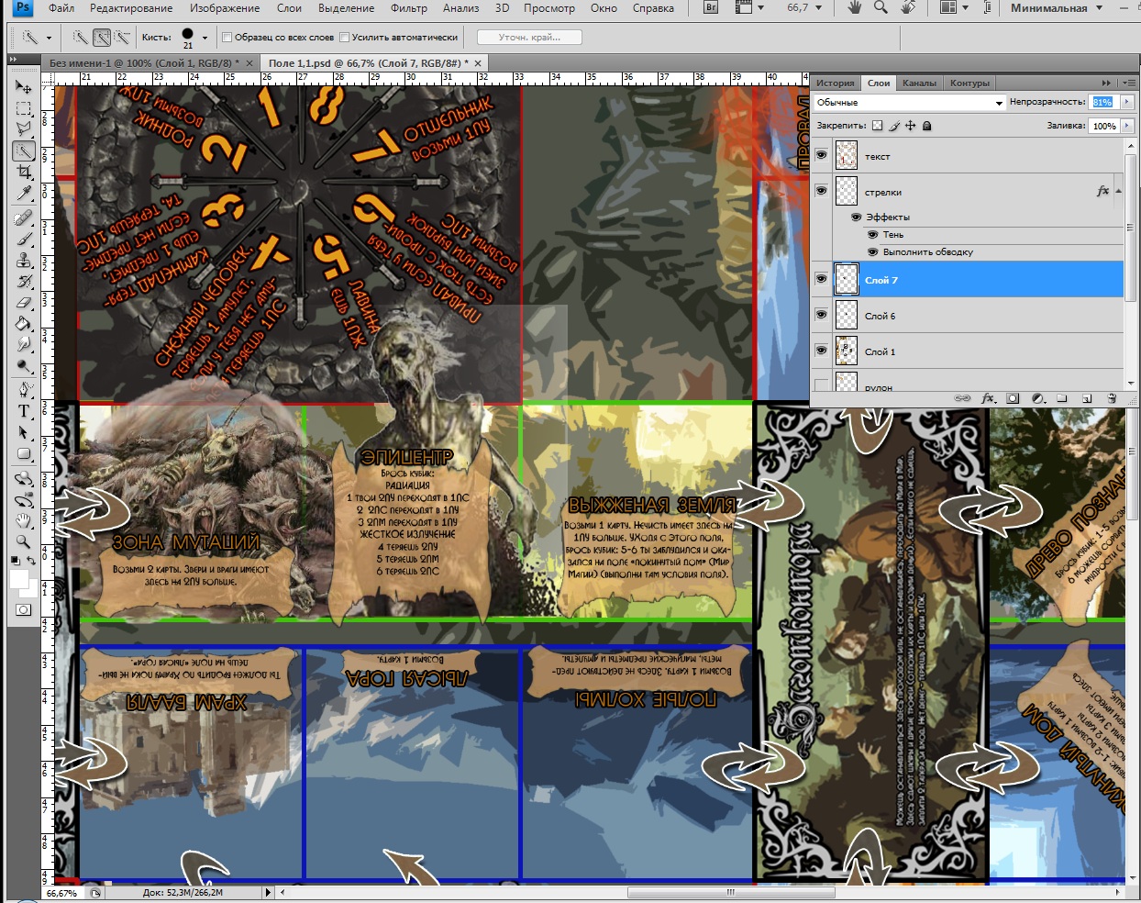Screen dimensions: 1141x903
Task: Open the Arrange Documents dropdown
Action: pyautogui.click(x=954, y=8)
